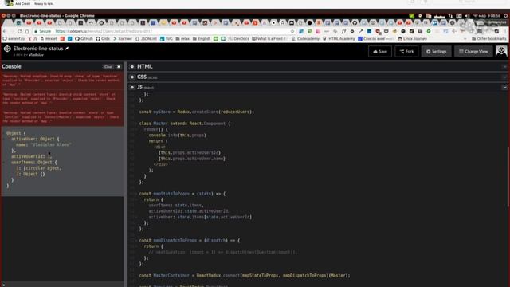Open the Gists bookmark
This screenshot has height=287, width=510.
[103, 39]
